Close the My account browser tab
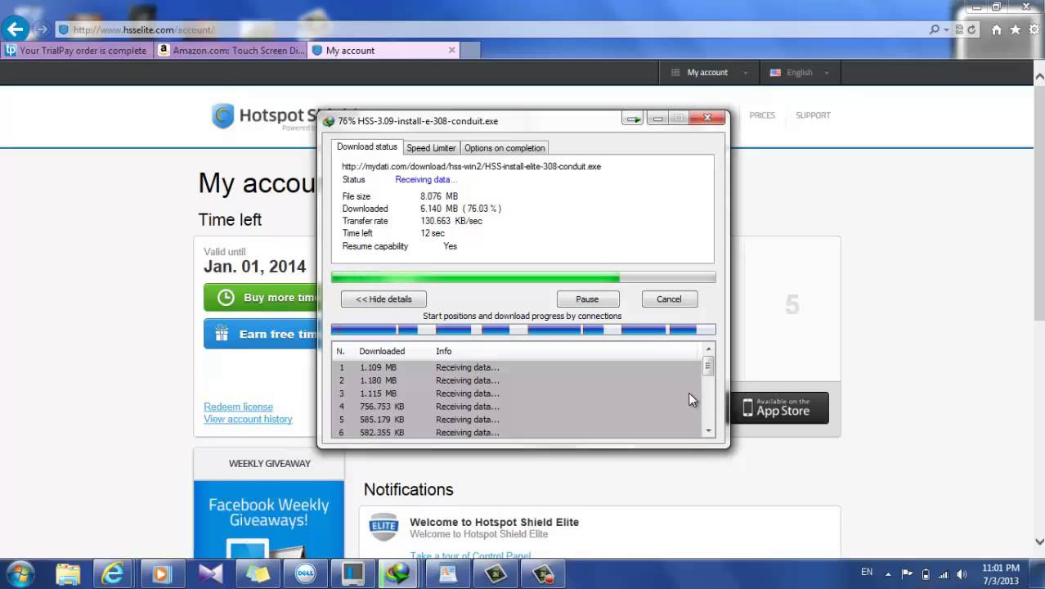Viewport: 1045px width, 589px height. point(451,50)
